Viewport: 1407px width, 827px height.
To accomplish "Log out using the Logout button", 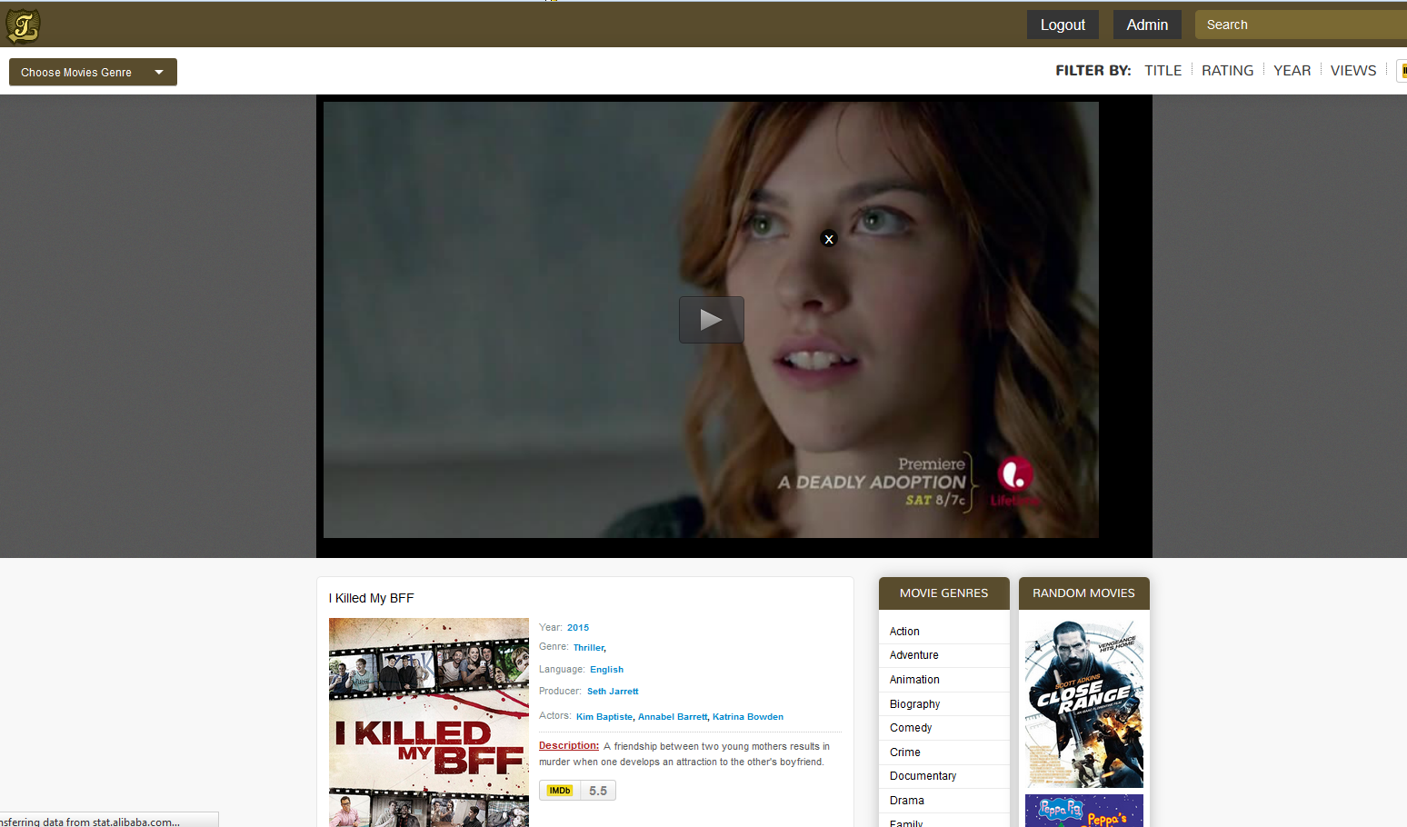I will [1063, 25].
